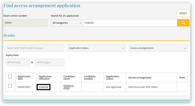Viewport: 195px width, 106px height.
Task: Open application reference 1346334 link
Action: [43, 87]
